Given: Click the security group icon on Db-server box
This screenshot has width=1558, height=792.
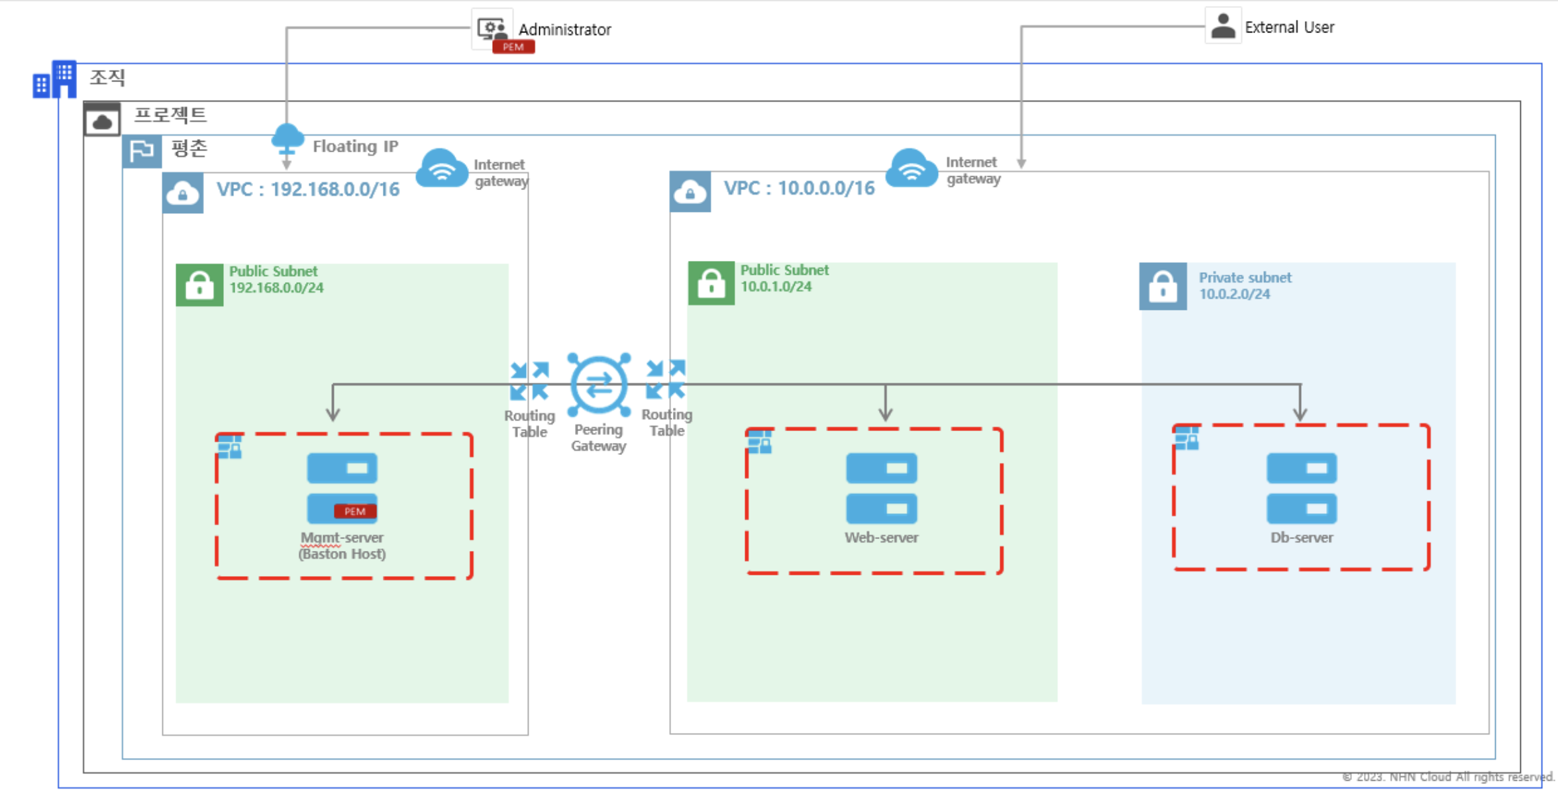Looking at the screenshot, I should click(1186, 438).
